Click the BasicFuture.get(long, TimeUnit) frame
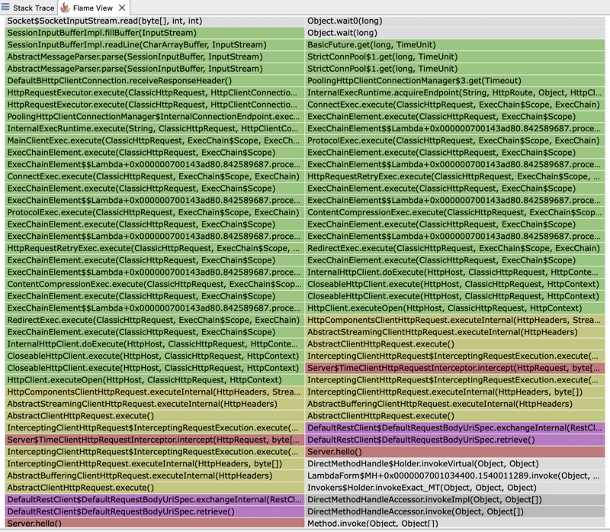Screen dimensions: 610x532 454,45
